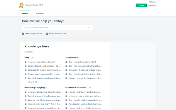Open the Translation category heading
Screen dimensions: 176x110
pyautogui.click(x=71, y=57)
